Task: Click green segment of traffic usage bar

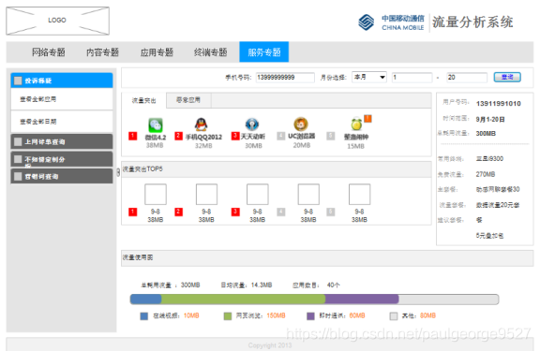Action: coord(243,300)
